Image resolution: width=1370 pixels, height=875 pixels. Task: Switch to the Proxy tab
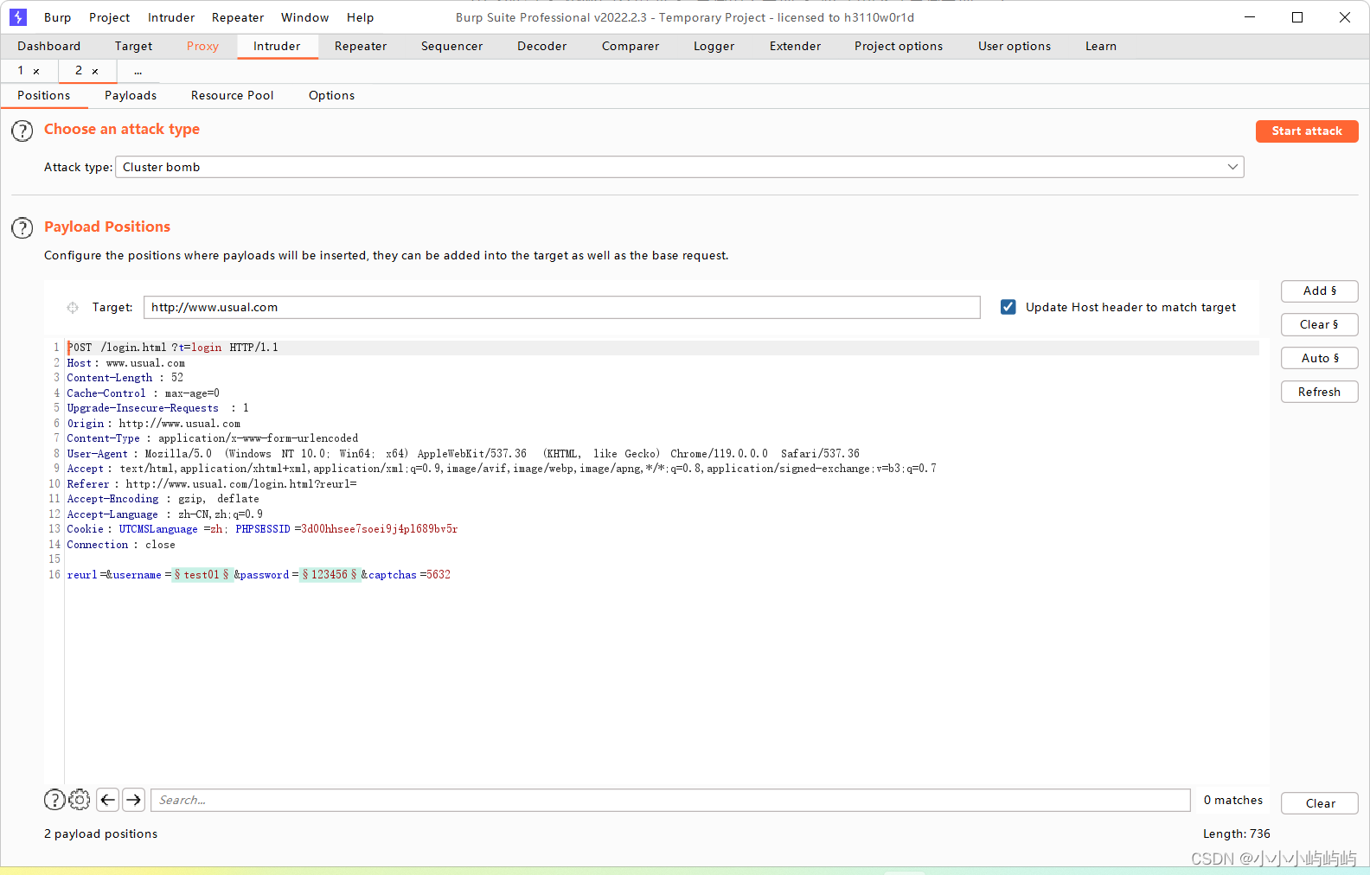(202, 46)
